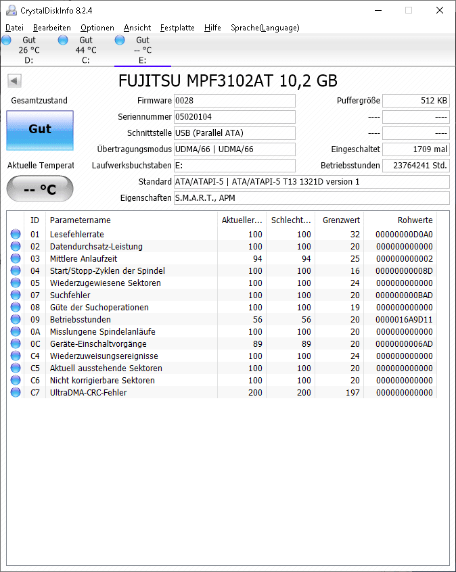Viewport: 456px width, 572px height.
Task: Click the disk title FUJITSU MPF3102AT 10,2 GB
Action: pyautogui.click(x=228, y=80)
